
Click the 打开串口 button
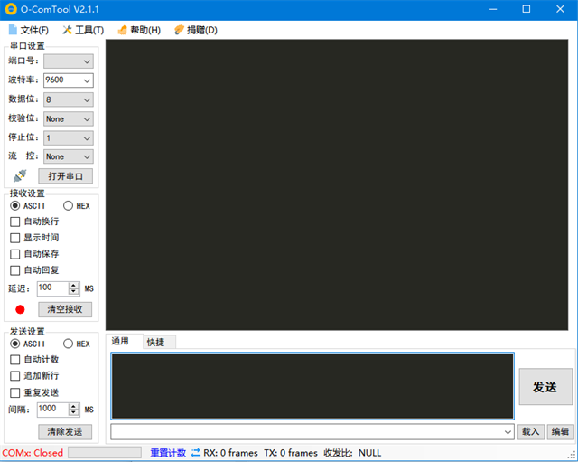[65, 176]
